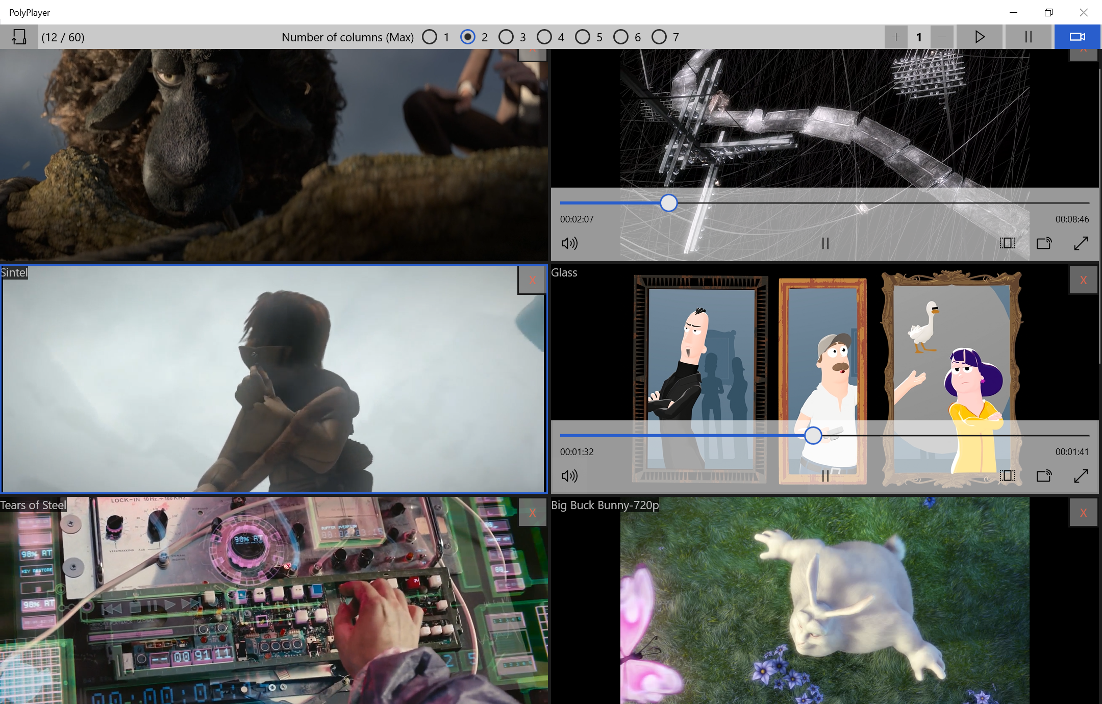The width and height of the screenshot is (1102, 704).
Task: Click the fullscreen arrow on Glass video
Action: [x=1081, y=476]
